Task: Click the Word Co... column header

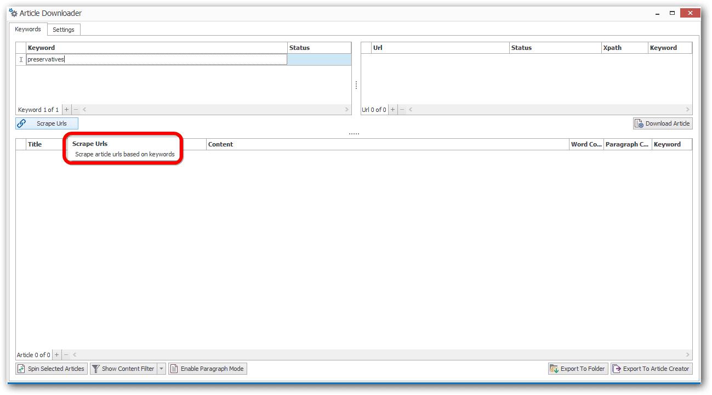Action: pos(586,144)
